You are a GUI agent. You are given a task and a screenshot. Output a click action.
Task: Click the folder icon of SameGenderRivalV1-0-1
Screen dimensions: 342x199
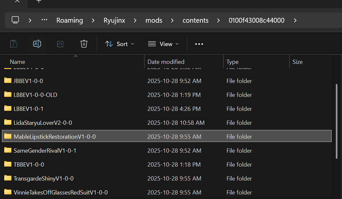8,150
